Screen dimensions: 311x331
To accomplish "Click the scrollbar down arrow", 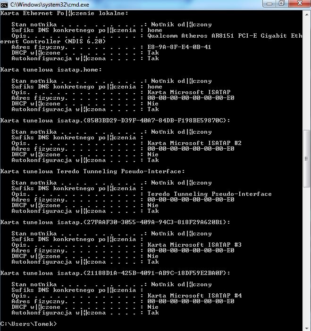I will point(307,329).
